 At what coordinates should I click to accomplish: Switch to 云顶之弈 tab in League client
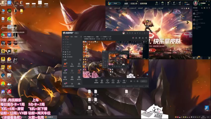click(x=134, y=3)
